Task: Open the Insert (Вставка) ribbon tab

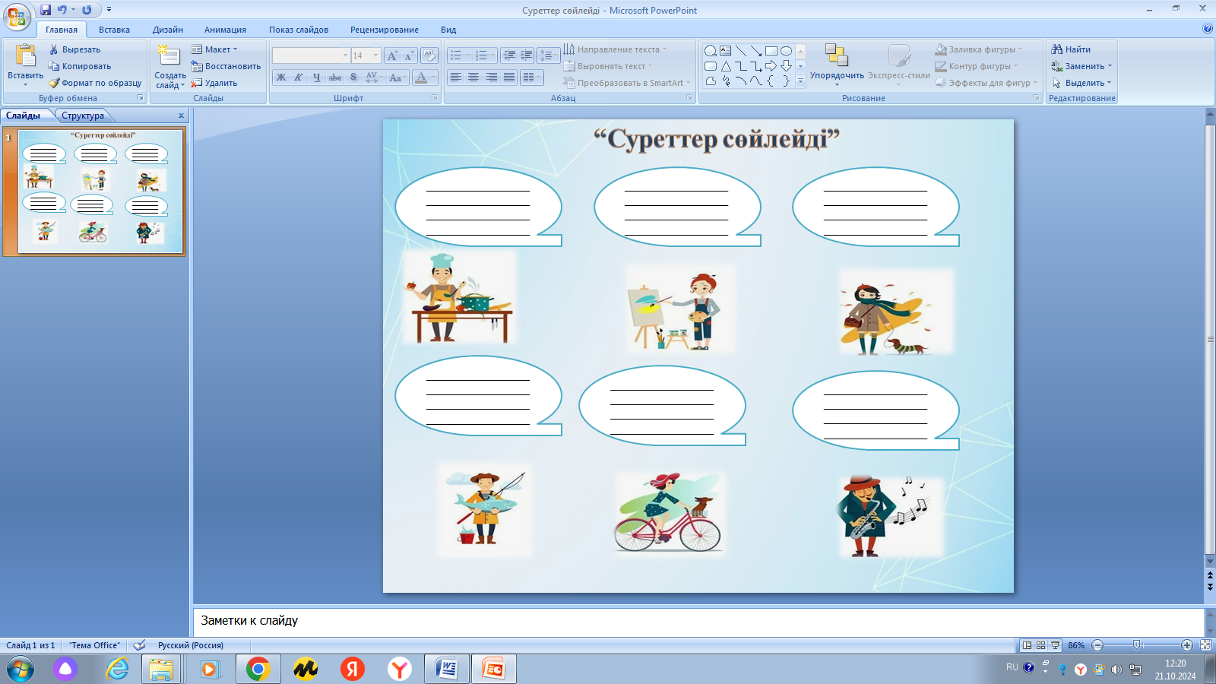Action: [114, 30]
